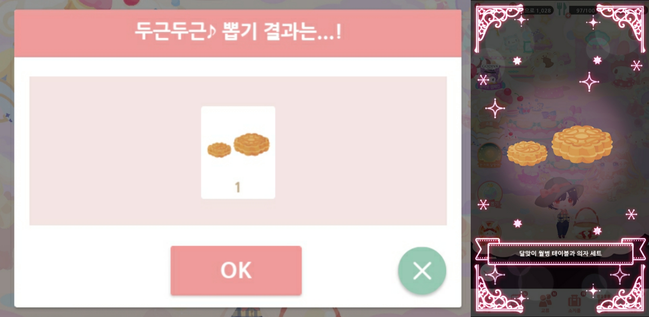Open the GODIVA event icon
Image resolution: width=649 pixels, height=317 pixels.
[x=490, y=74]
